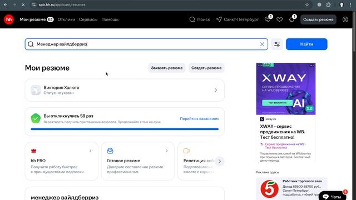The image size is (356, 200).
Task: Open Поиск in the header
Action: 200,19
